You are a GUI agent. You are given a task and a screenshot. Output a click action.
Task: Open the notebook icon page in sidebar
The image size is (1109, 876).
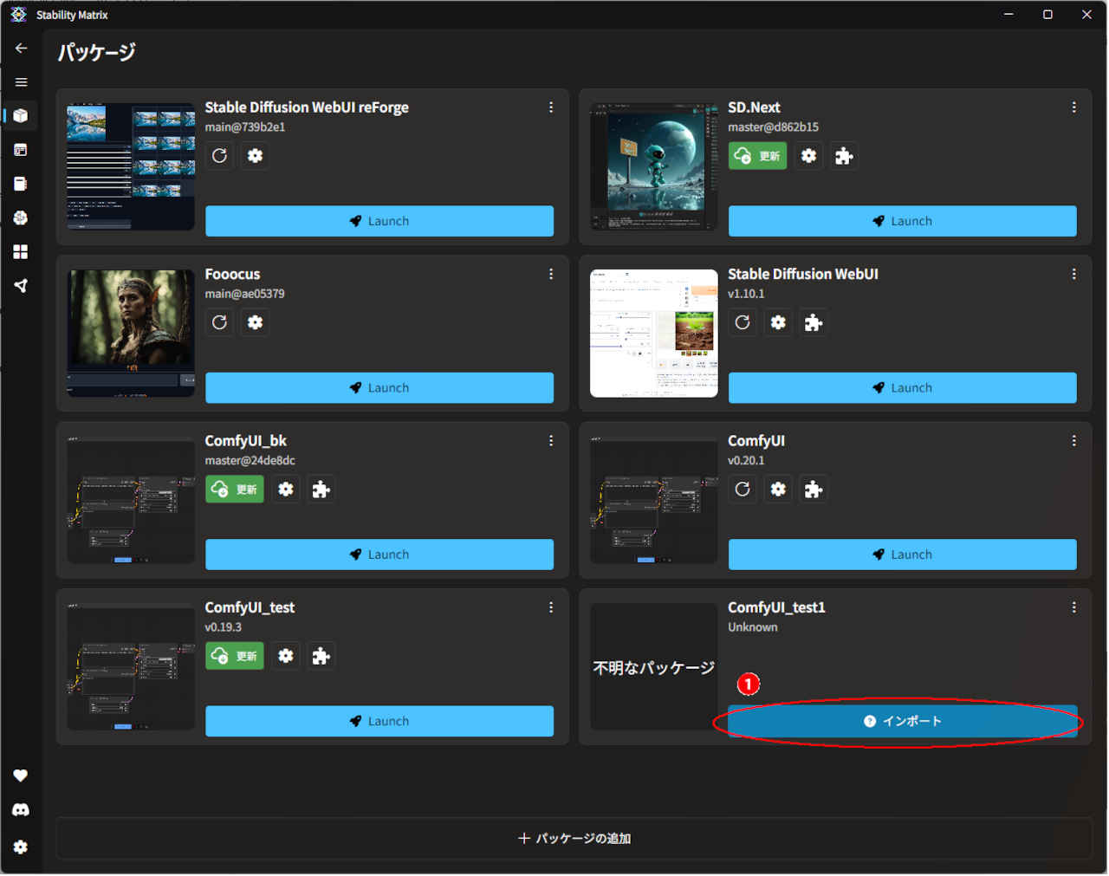(21, 184)
